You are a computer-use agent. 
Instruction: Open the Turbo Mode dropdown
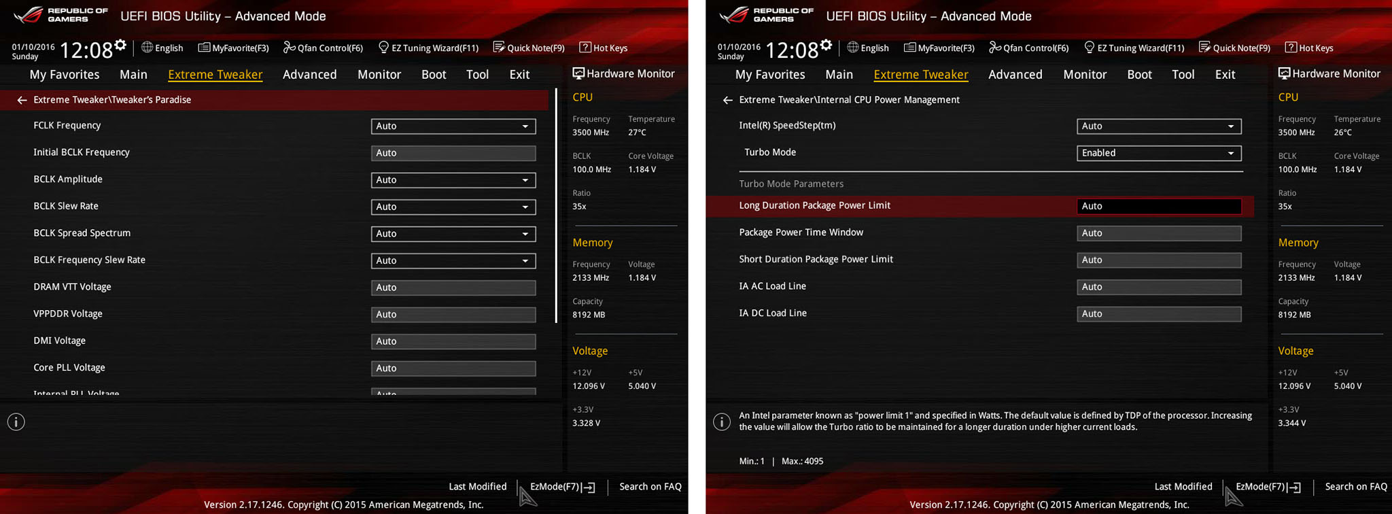(x=1159, y=153)
